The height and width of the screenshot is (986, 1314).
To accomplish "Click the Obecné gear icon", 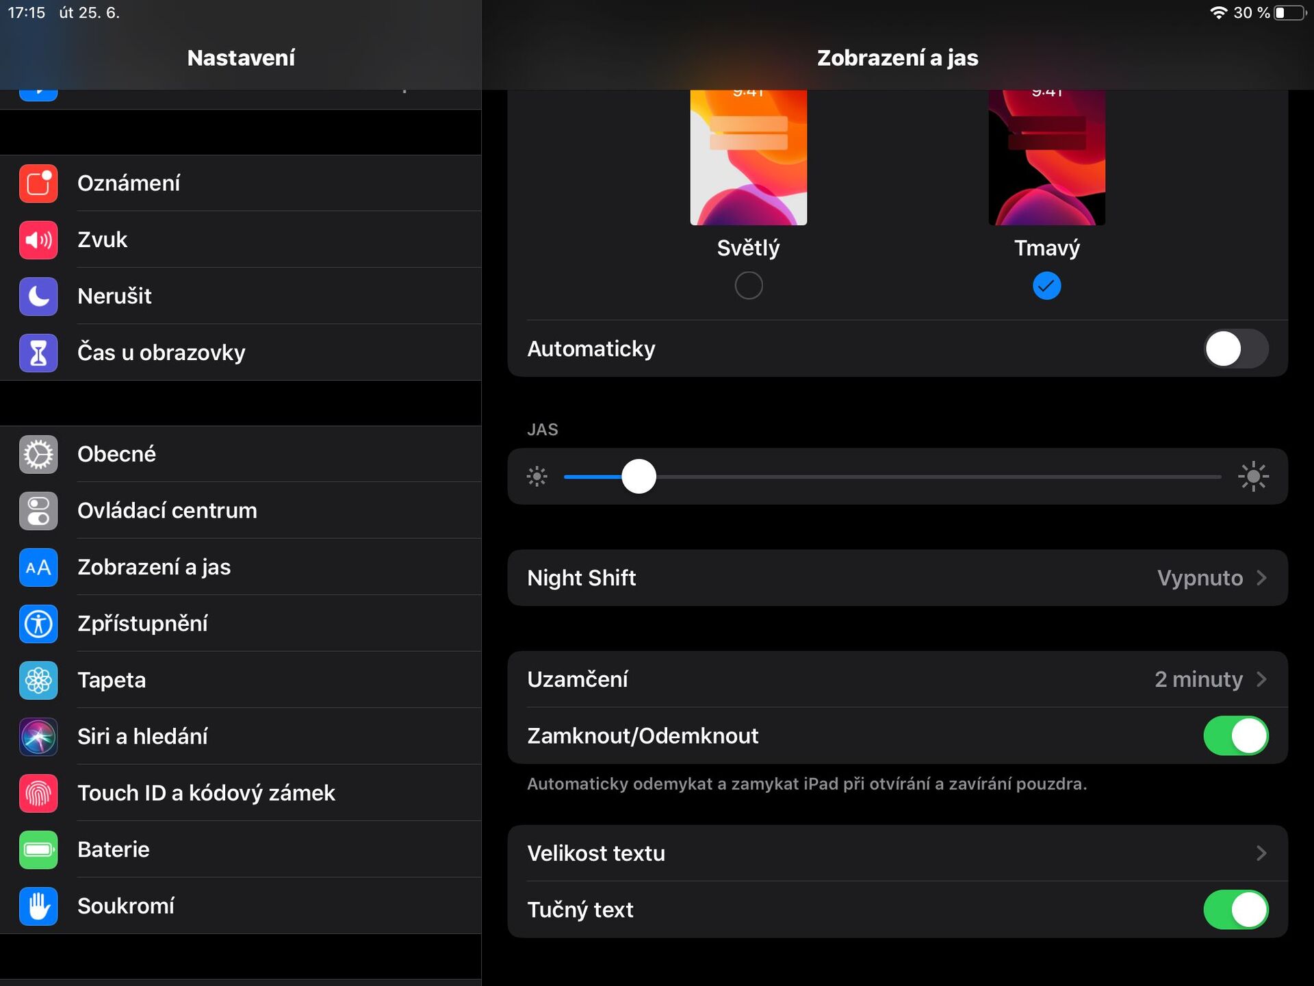I will tap(38, 454).
